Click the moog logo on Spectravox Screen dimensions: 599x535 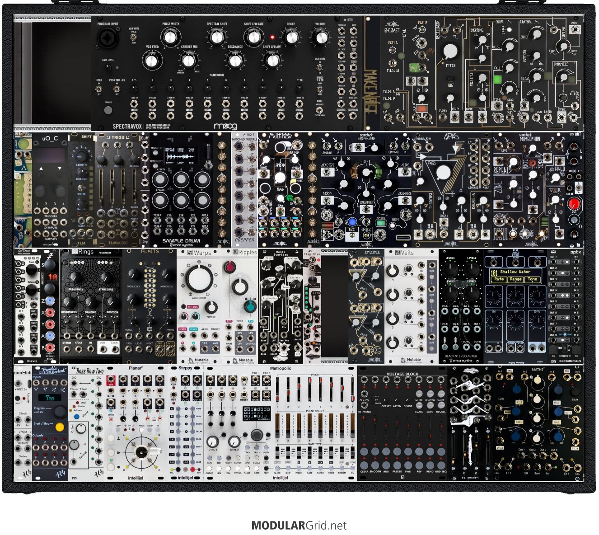click(225, 126)
